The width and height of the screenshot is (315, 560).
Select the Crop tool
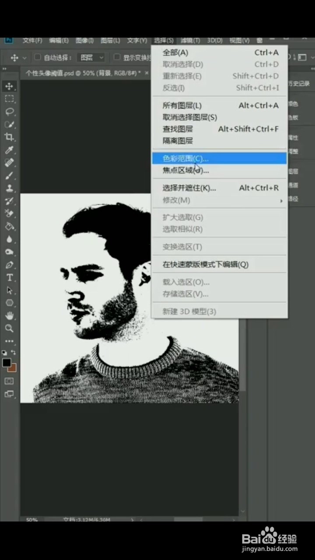point(9,137)
